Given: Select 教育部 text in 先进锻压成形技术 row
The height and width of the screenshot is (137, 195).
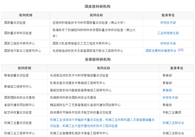Looking at the screenshot, I should tap(167, 75).
